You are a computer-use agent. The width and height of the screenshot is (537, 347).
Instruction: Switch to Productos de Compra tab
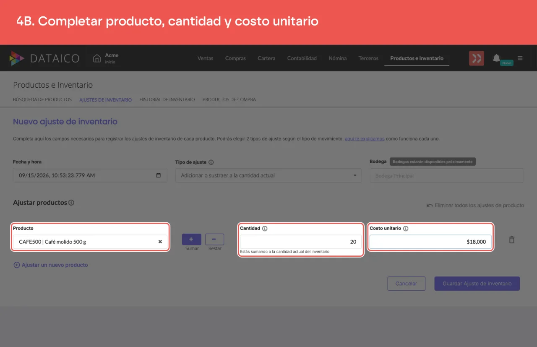[229, 100]
